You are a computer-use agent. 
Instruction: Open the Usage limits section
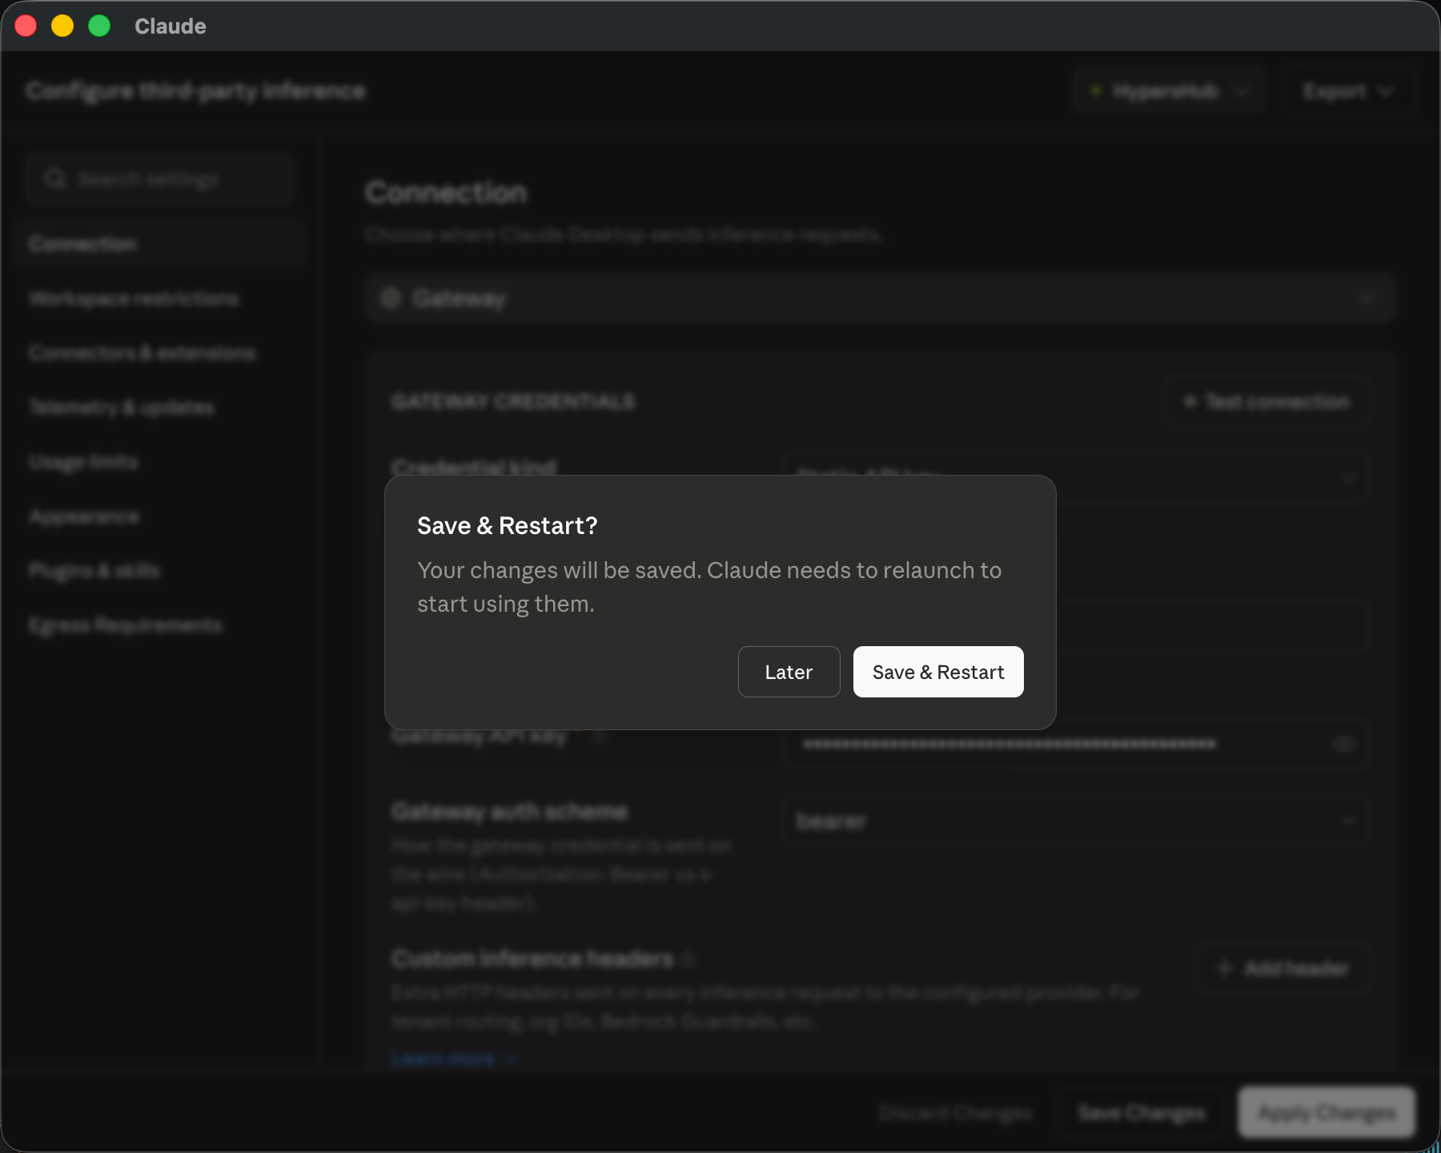point(159,461)
